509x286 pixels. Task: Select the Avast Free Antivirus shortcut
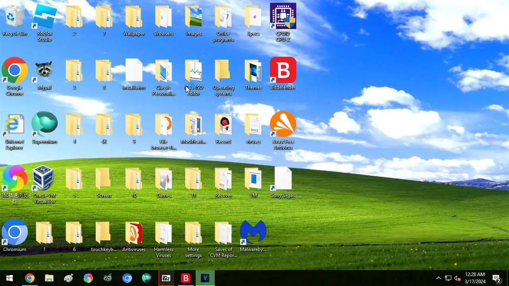283,131
